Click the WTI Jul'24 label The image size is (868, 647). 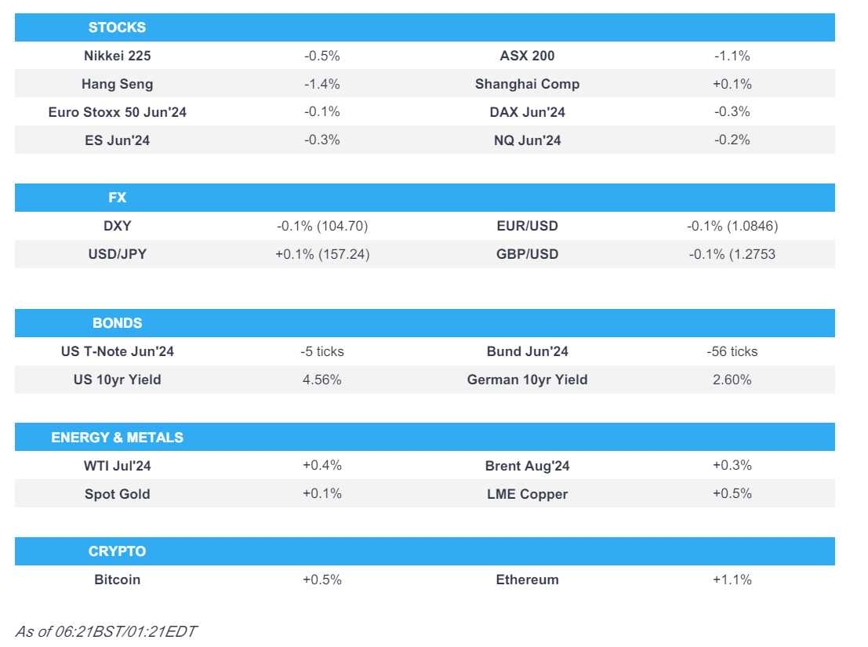coord(117,466)
